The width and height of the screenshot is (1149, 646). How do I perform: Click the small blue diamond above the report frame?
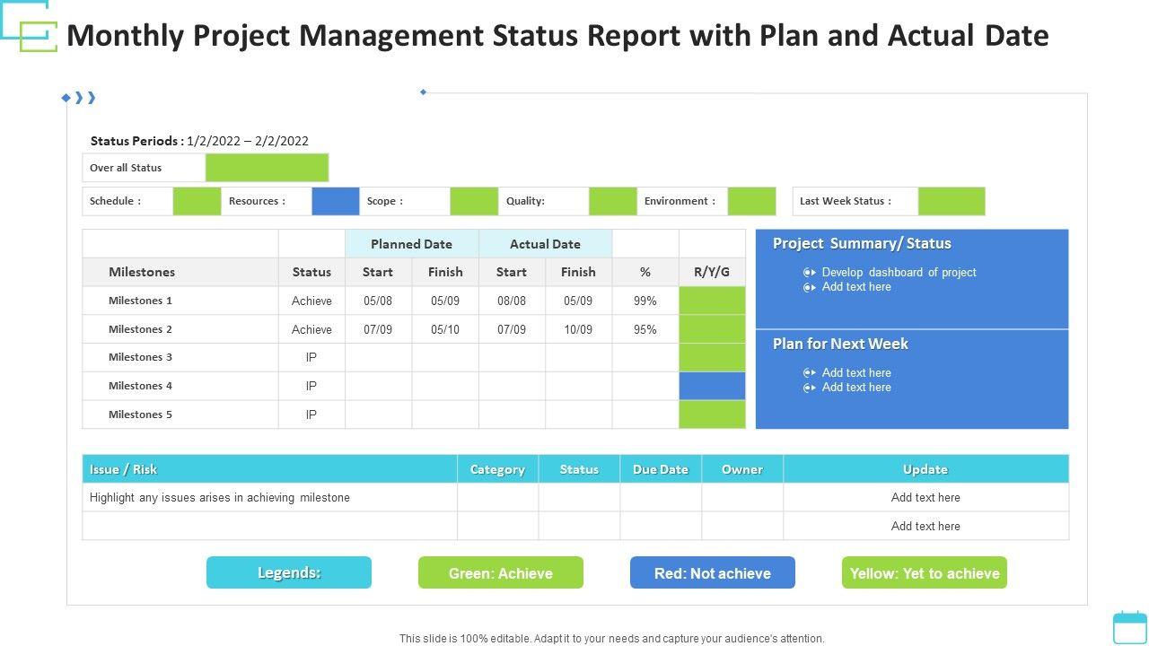tap(424, 92)
